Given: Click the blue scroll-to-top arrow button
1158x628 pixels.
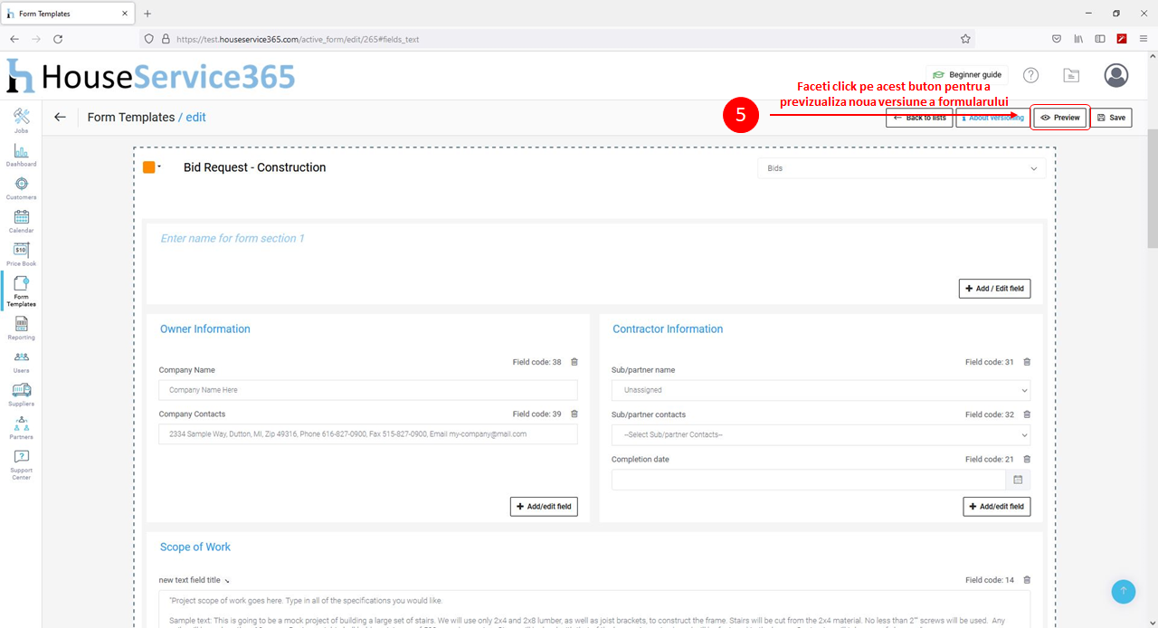Looking at the screenshot, I should coord(1123,591).
